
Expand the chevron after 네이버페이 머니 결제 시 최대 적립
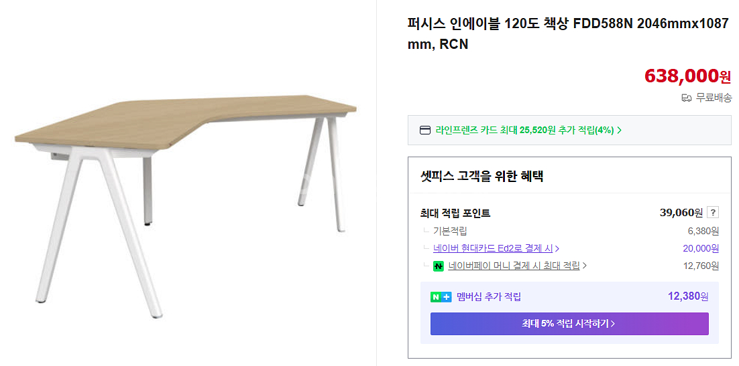(x=585, y=266)
